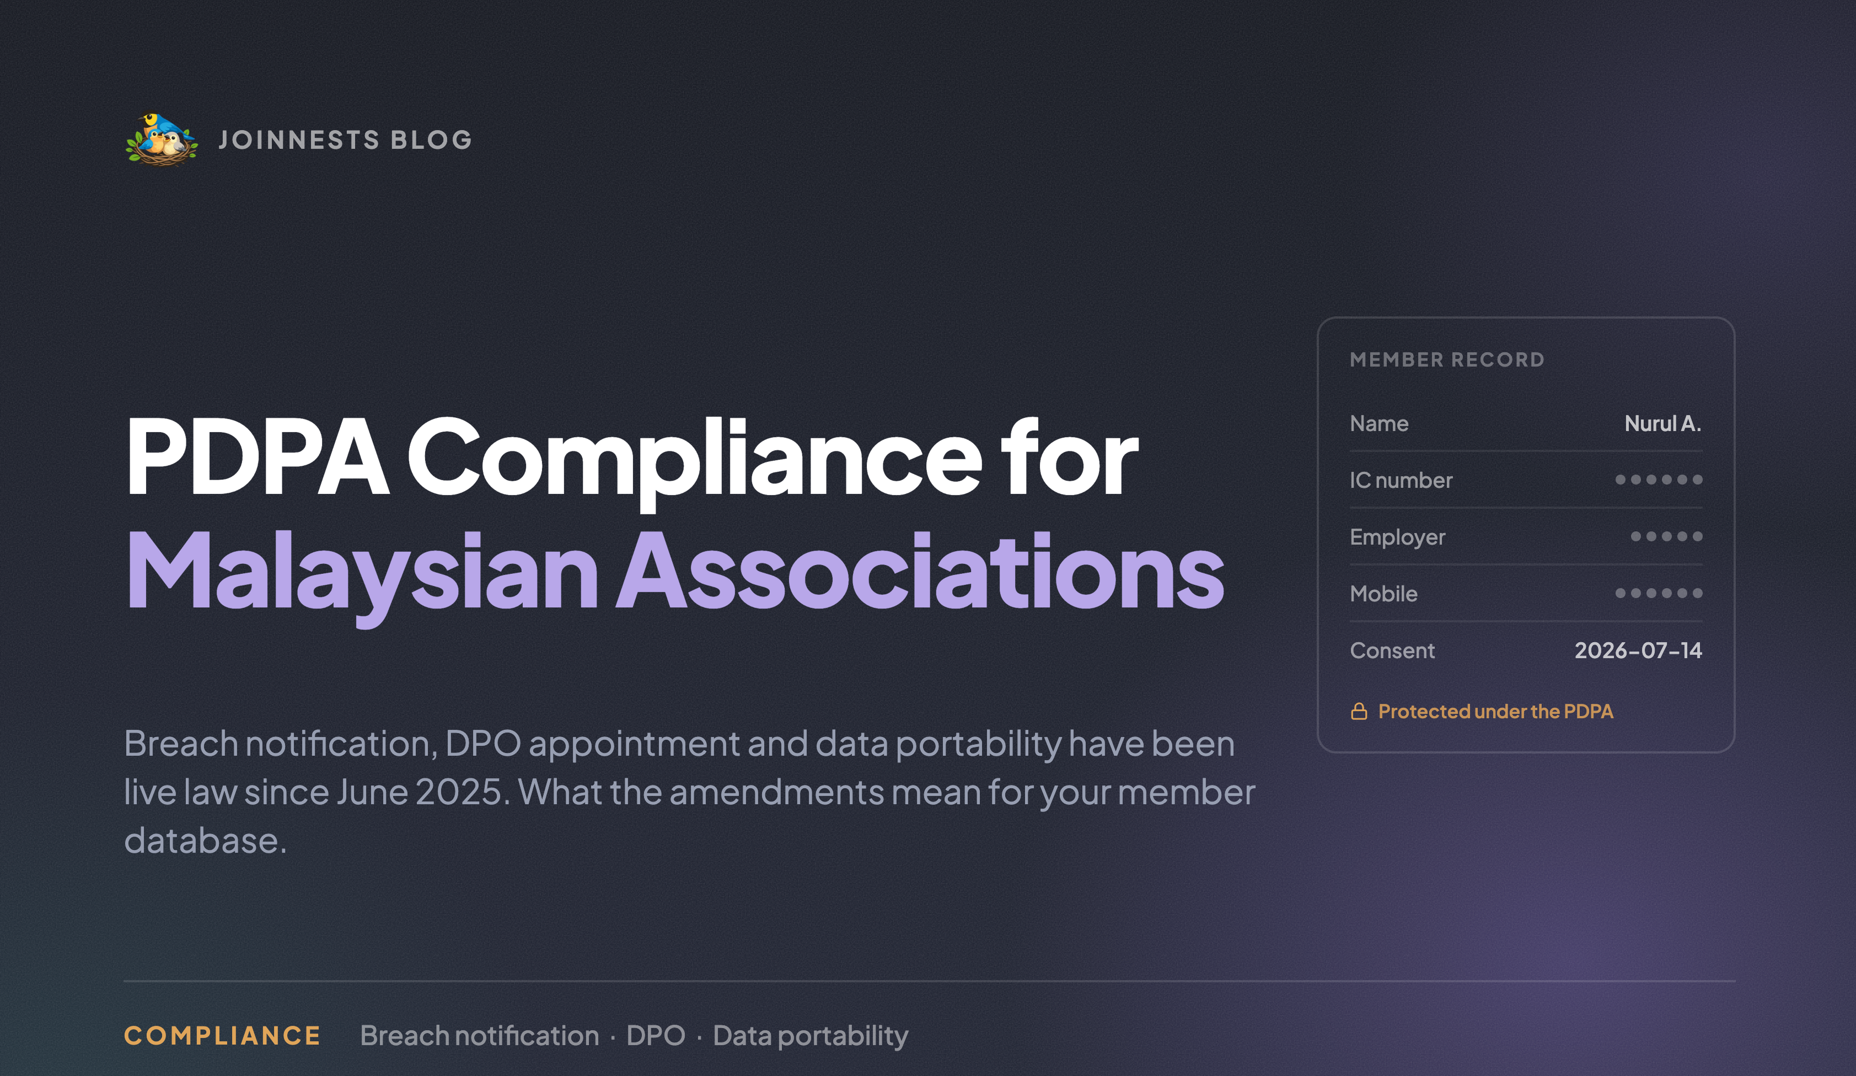Click the subtitle paragraph about breach notification
Image resolution: width=1856 pixels, height=1076 pixels.
point(689,792)
